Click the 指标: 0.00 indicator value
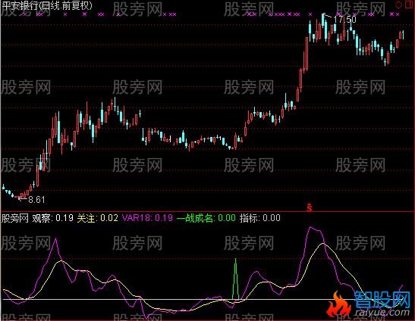Screen dimensions: 415x321 tap(260, 218)
